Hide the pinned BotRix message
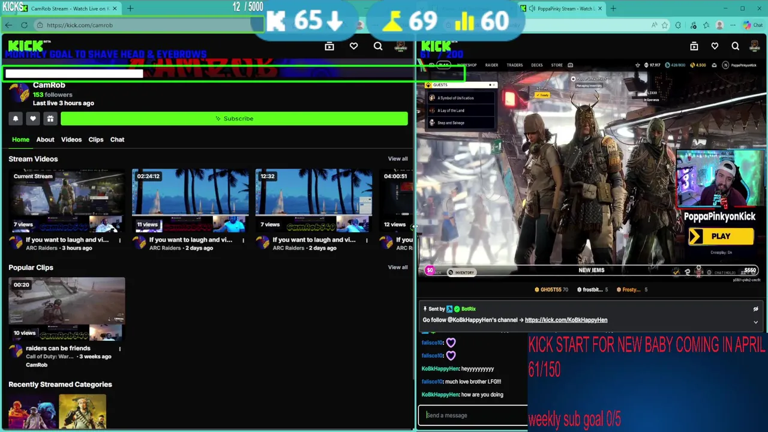This screenshot has height=432, width=768. 755,309
